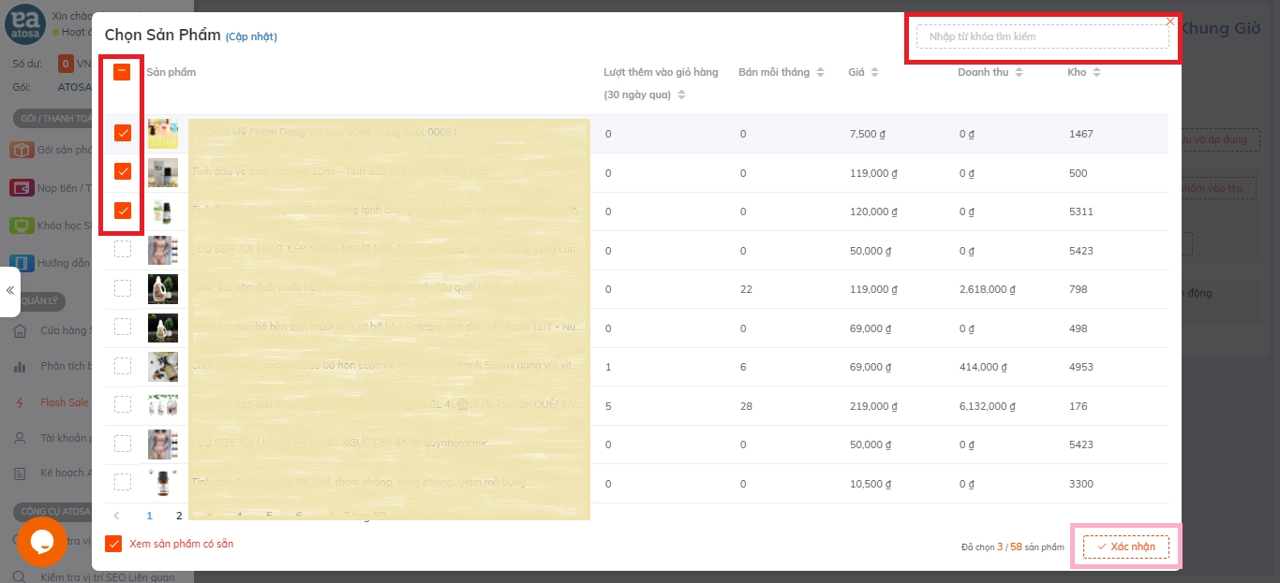This screenshot has width=1280, height=583.
Task: Click the Nạp tiền wallet icon
Action: (x=22, y=188)
